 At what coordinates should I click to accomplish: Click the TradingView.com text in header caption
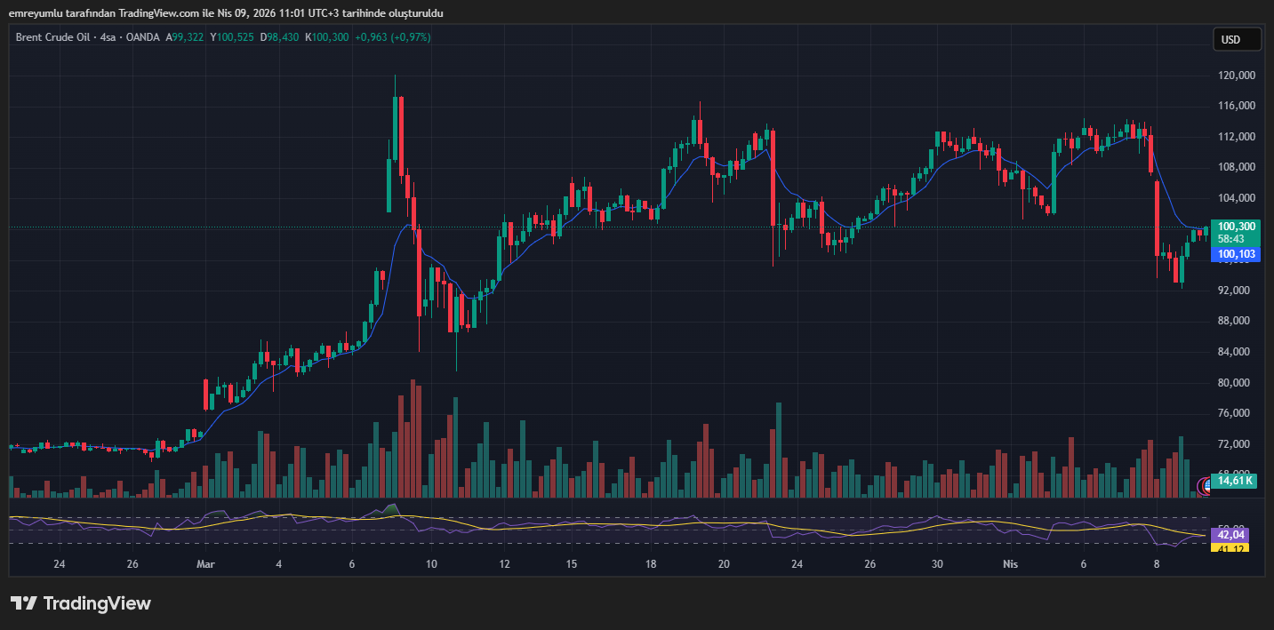pos(156,12)
